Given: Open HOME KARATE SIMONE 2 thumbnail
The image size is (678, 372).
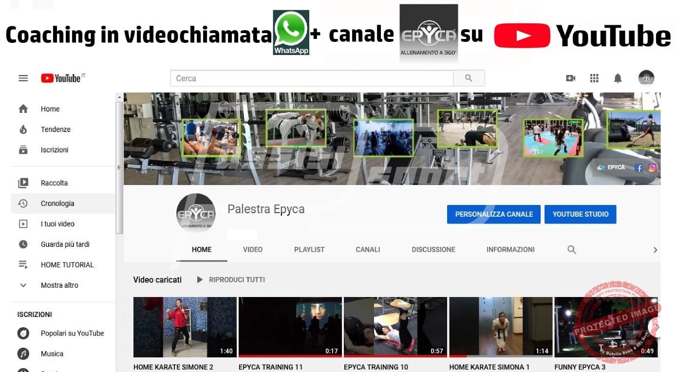Looking at the screenshot, I should click(185, 327).
